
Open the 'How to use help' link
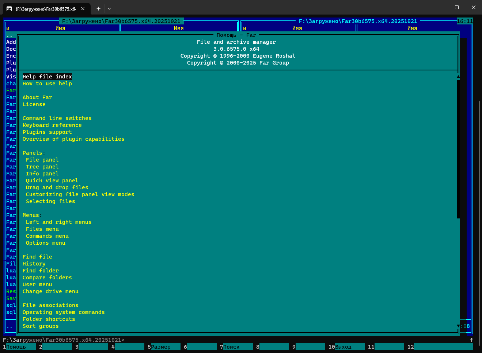[47, 84]
